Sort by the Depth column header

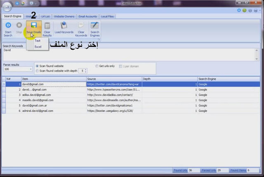[x=170, y=79]
